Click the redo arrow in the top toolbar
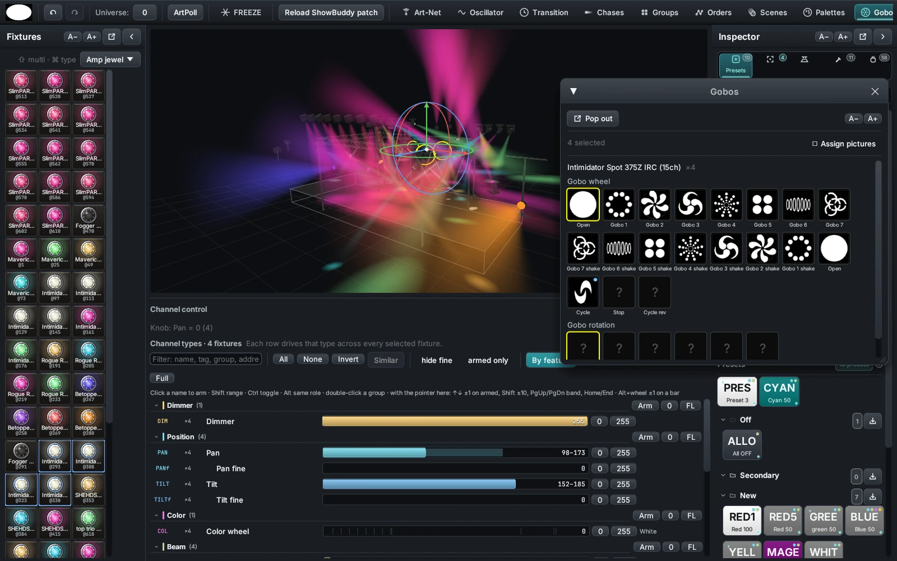The width and height of the screenshot is (897, 561). (x=75, y=12)
